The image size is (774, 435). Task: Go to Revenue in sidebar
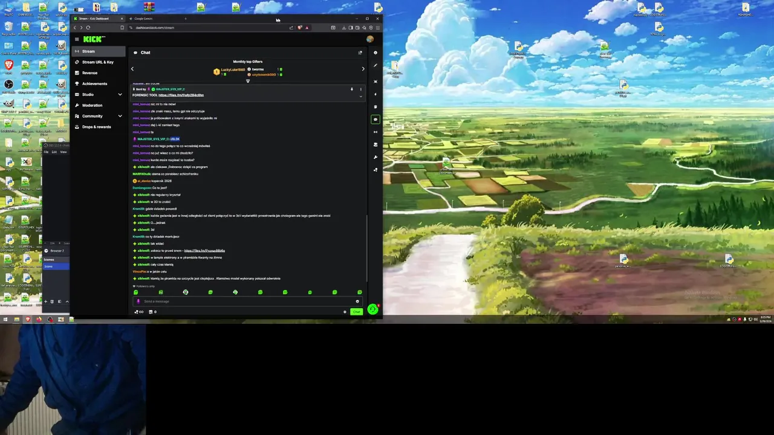click(x=99, y=73)
